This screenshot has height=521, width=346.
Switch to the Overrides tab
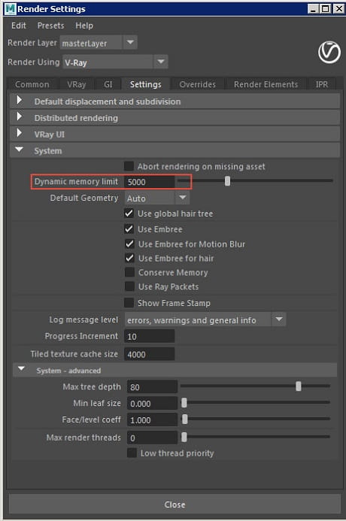[197, 84]
